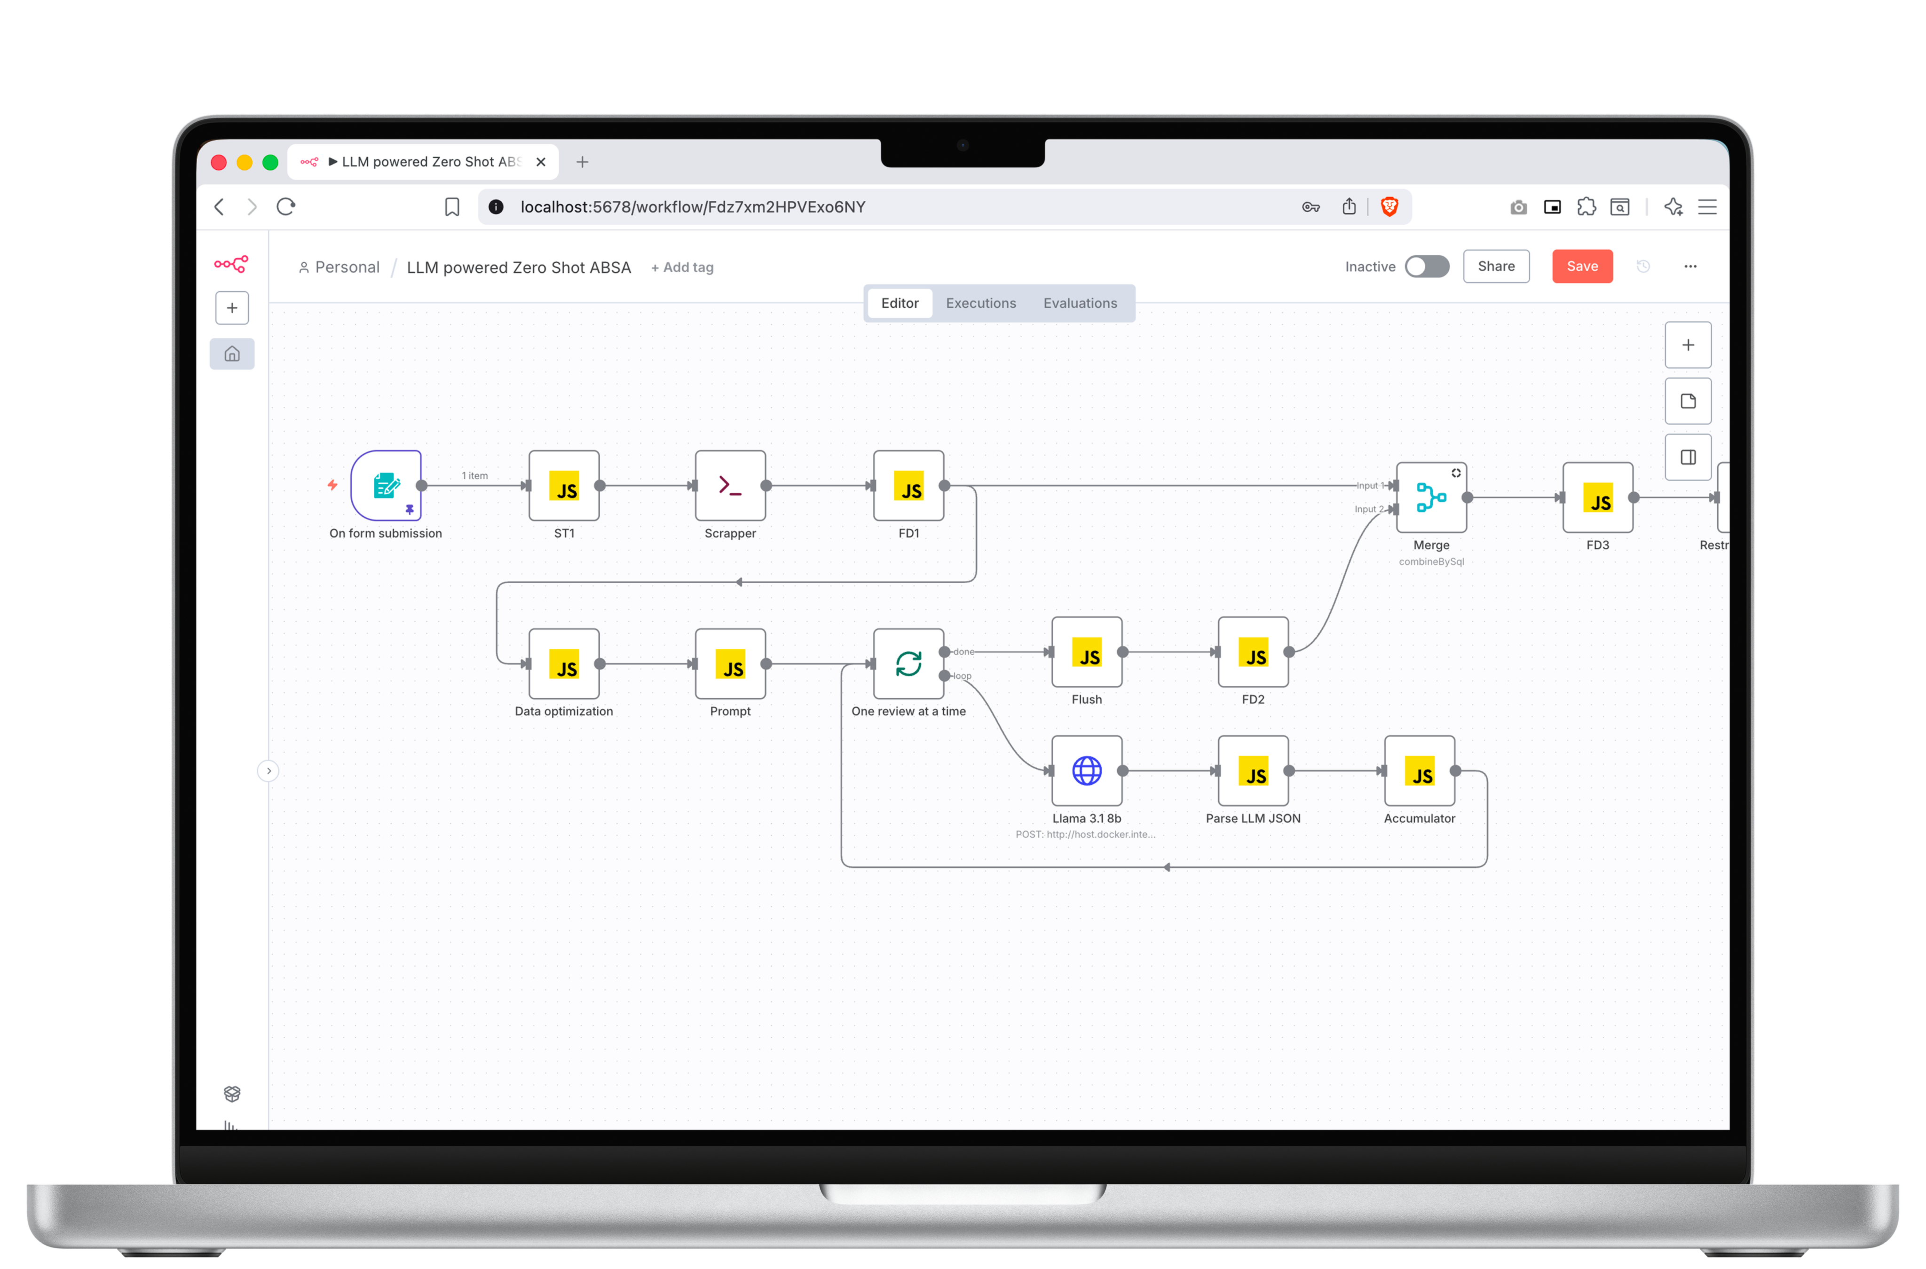The height and width of the screenshot is (1269, 1926).
Task: Select the Data optimization code node
Action: (564, 663)
